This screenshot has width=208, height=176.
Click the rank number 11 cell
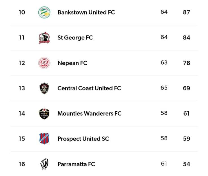(22, 38)
